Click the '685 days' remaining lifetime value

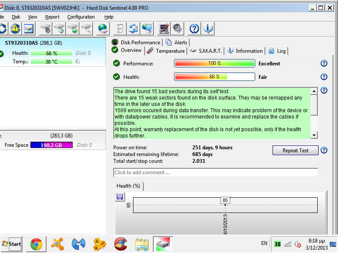click(x=202, y=154)
